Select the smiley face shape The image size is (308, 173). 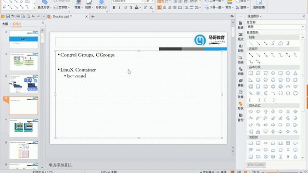point(266,86)
